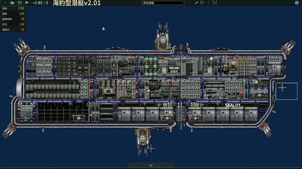Select the green arrow button cluster
The height and width of the screenshot is (169, 302).
pos(151,66)
